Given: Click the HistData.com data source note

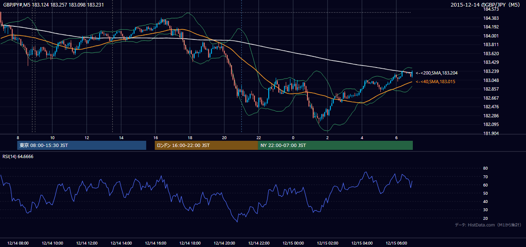Looking at the screenshot, I should click(x=488, y=225).
